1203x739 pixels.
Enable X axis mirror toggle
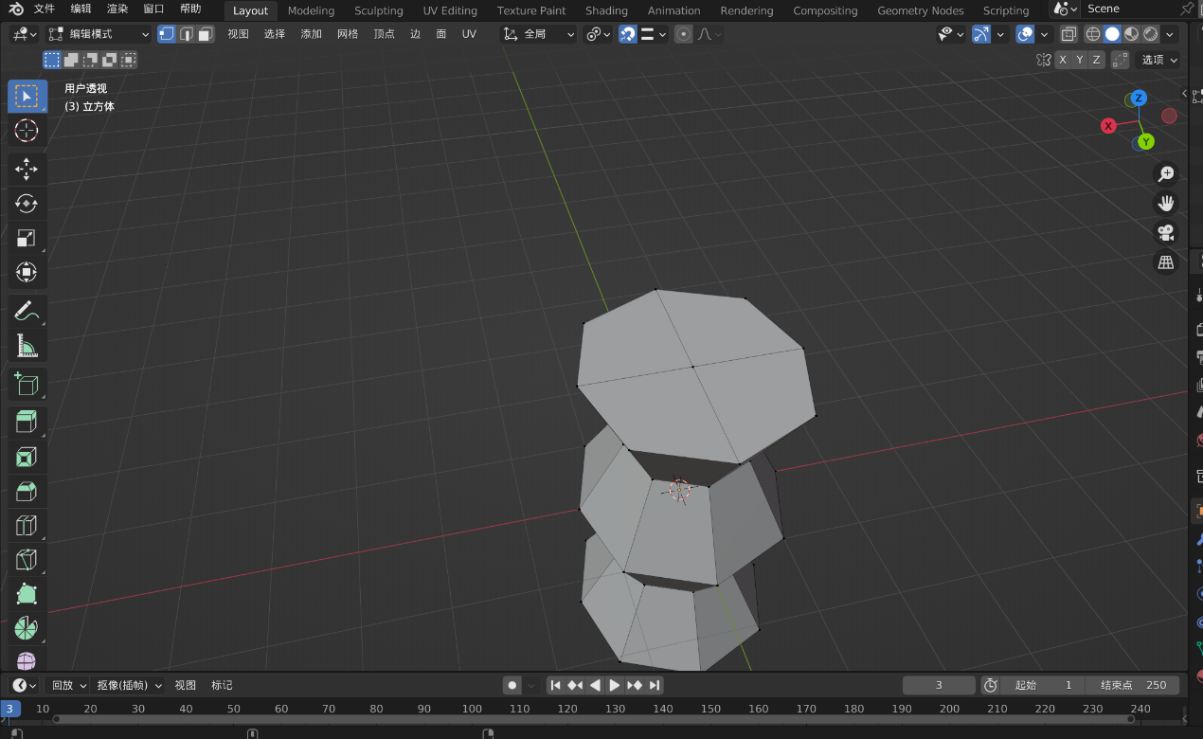pos(1063,60)
